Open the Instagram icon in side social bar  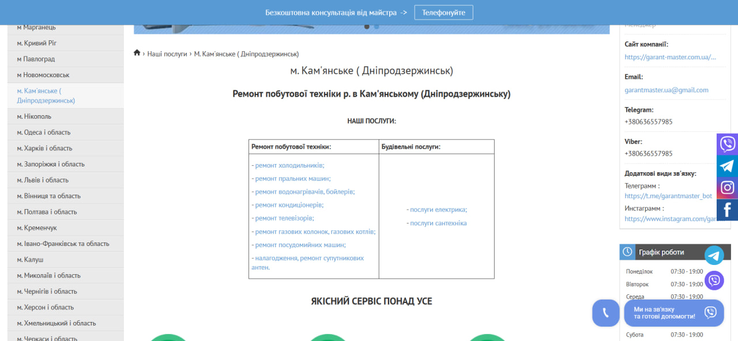click(727, 188)
